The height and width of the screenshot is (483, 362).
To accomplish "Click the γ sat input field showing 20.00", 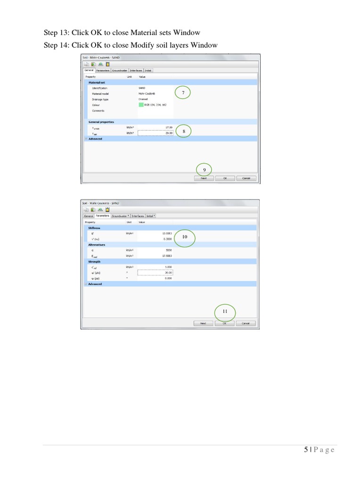I will click(x=156, y=133).
